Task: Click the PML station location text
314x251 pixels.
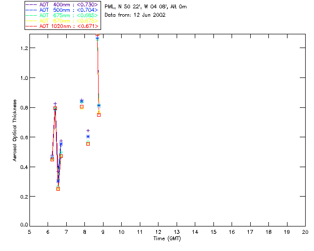Action: point(146,7)
